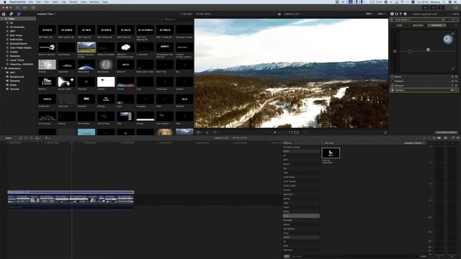Click the viewer play button
Screen dimensions: 461x259
275,132
